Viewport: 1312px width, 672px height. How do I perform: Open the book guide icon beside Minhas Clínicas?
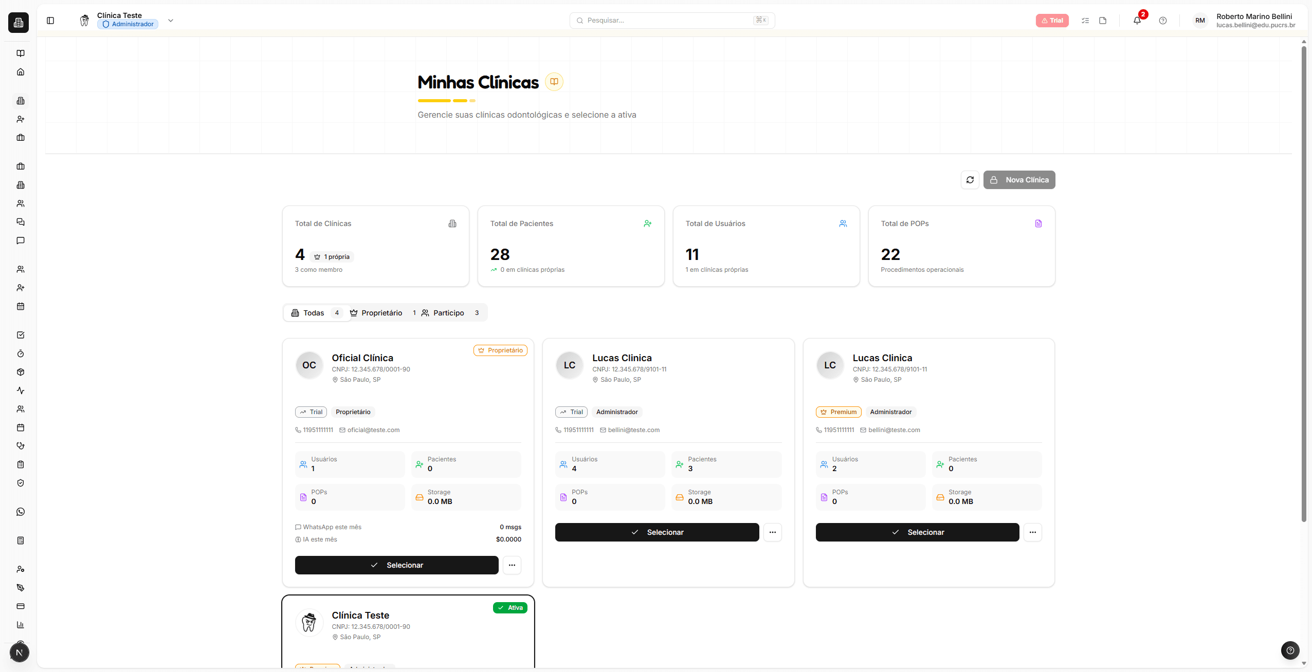click(554, 82)
